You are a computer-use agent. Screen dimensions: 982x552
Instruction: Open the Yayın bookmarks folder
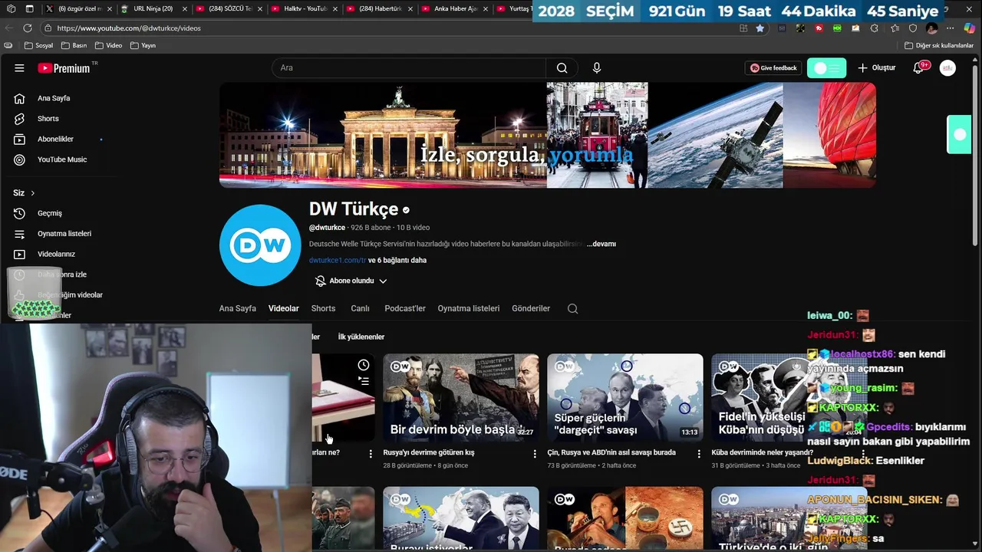(x=143, y=45)
